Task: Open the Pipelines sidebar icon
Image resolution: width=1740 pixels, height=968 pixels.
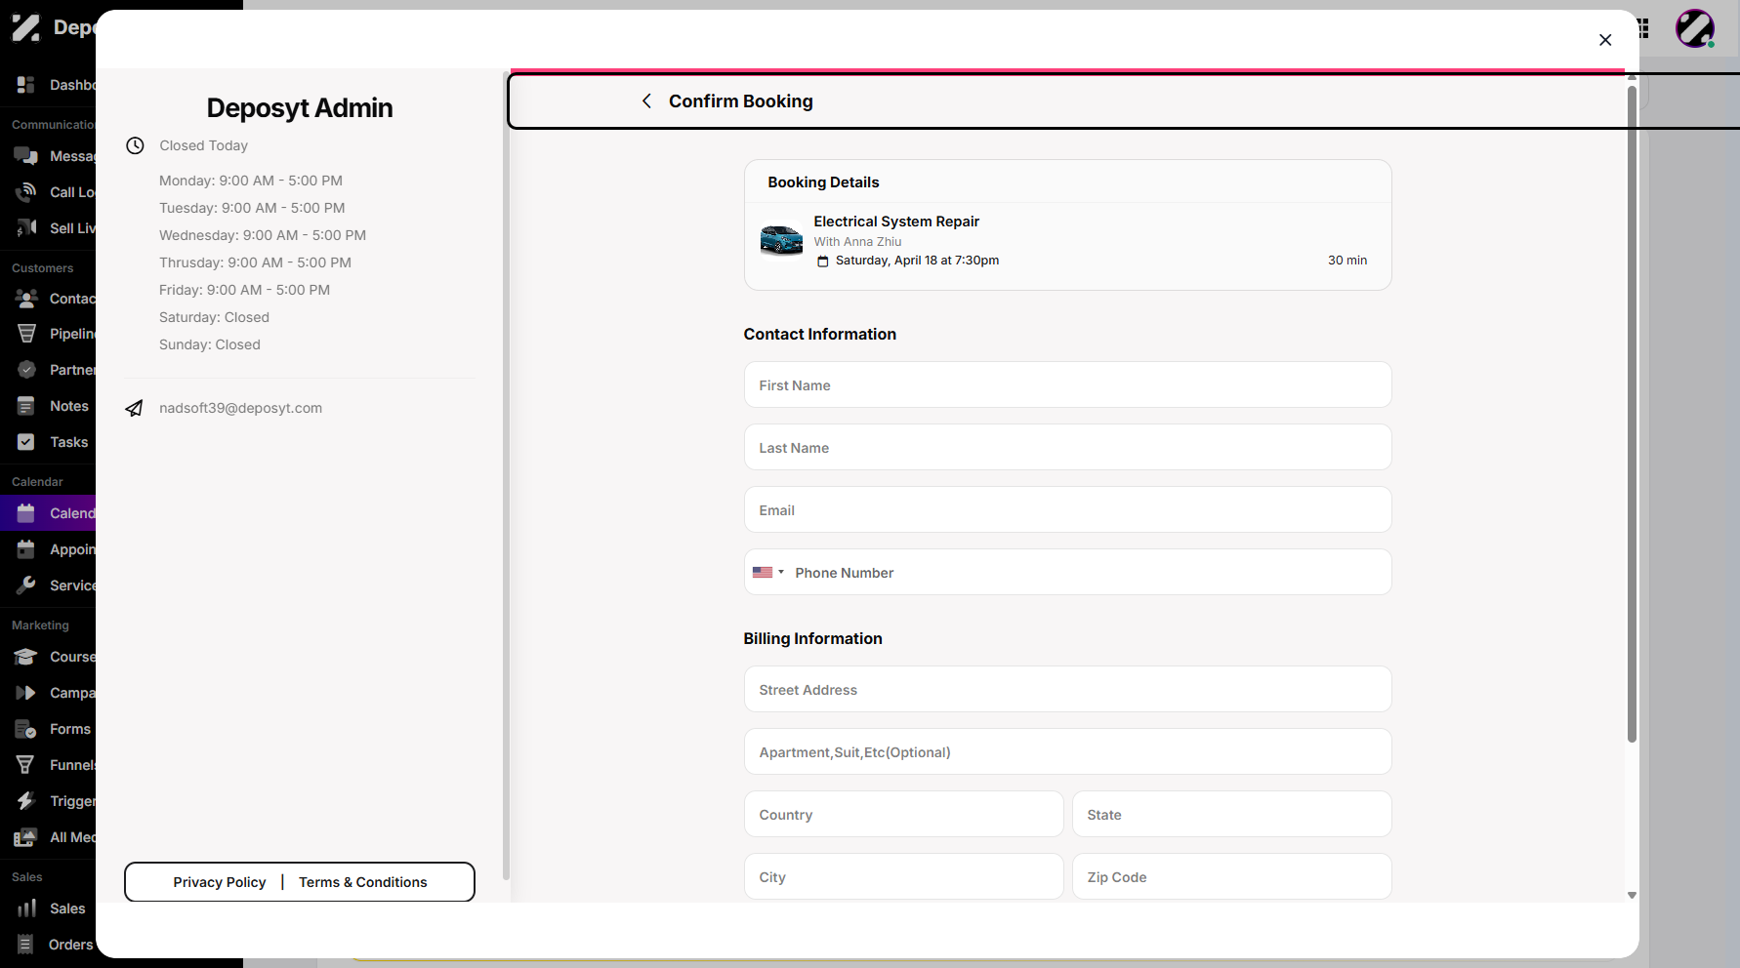Action: click(26, 334)
